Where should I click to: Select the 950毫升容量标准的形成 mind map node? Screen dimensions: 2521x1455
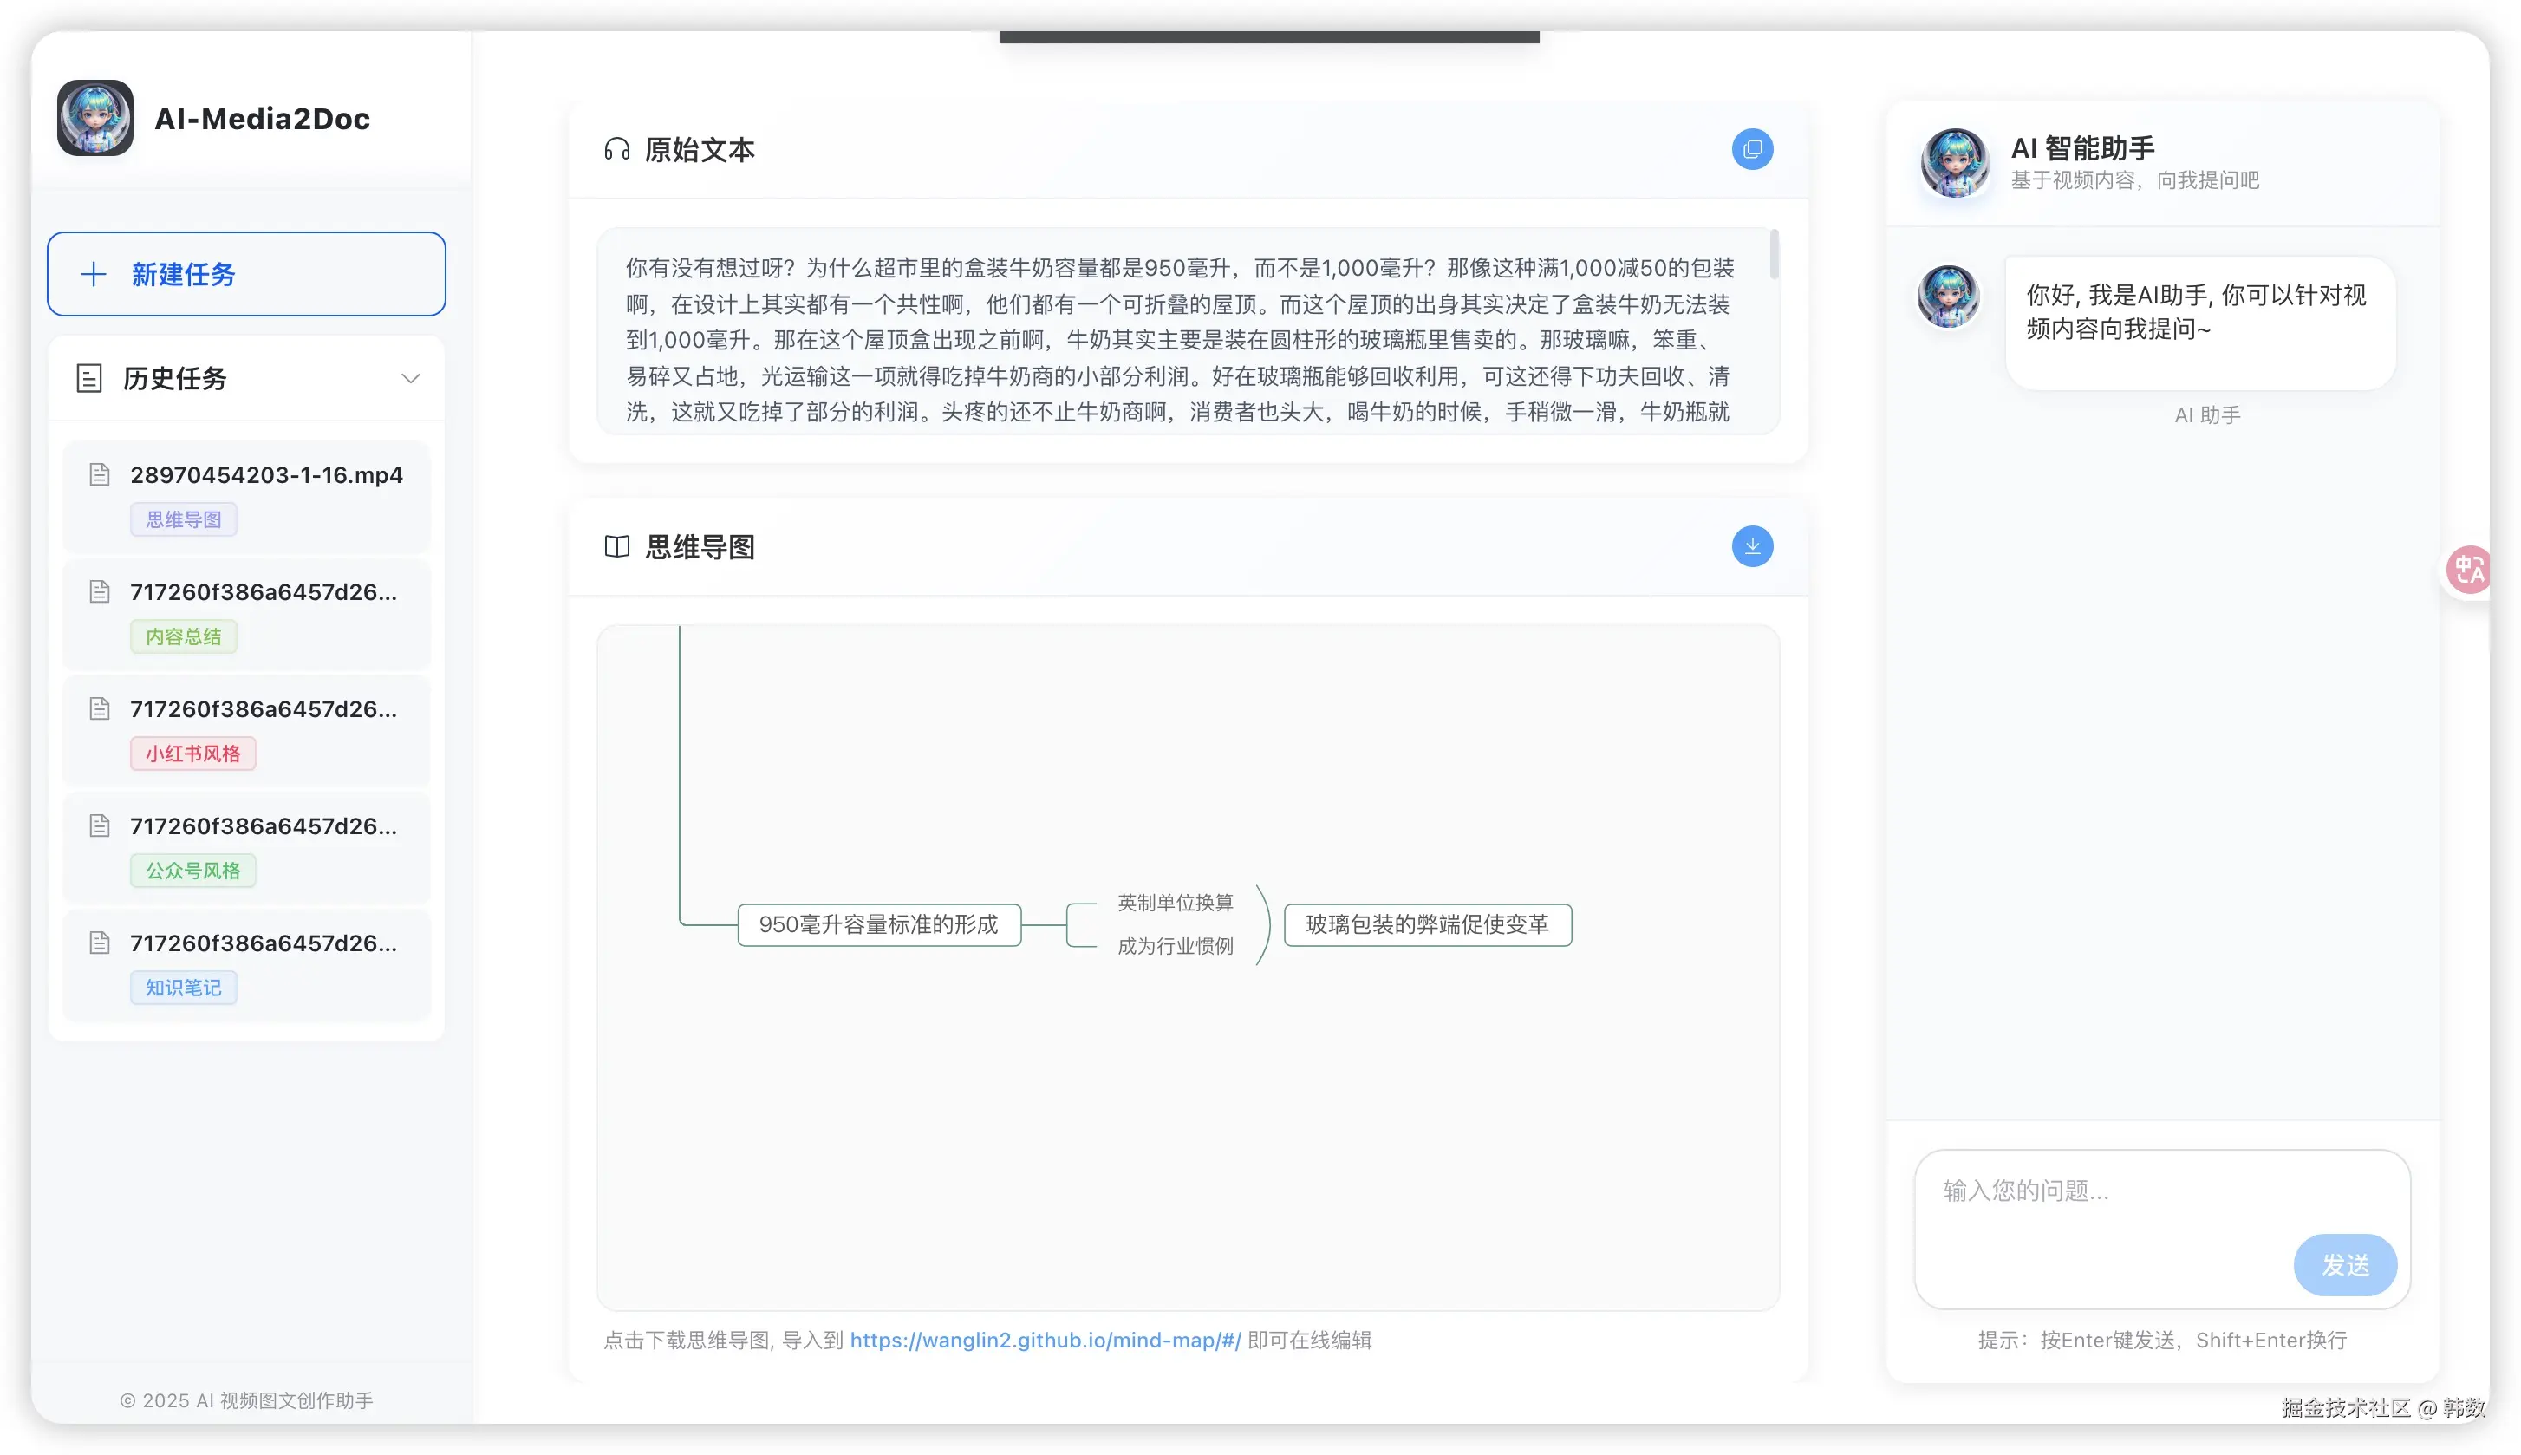[878, 924]
